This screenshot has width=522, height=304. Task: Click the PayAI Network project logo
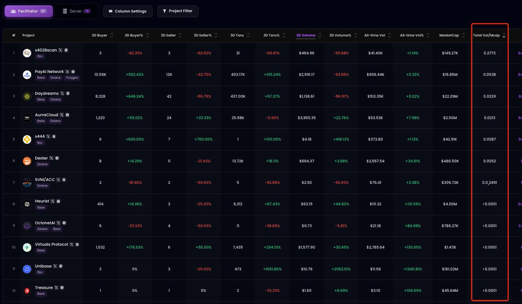point(27,75)
